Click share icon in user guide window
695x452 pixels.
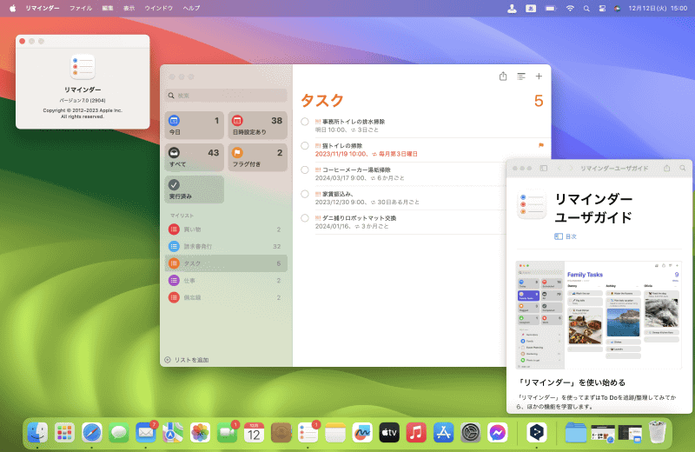click(x=666, y=168)
